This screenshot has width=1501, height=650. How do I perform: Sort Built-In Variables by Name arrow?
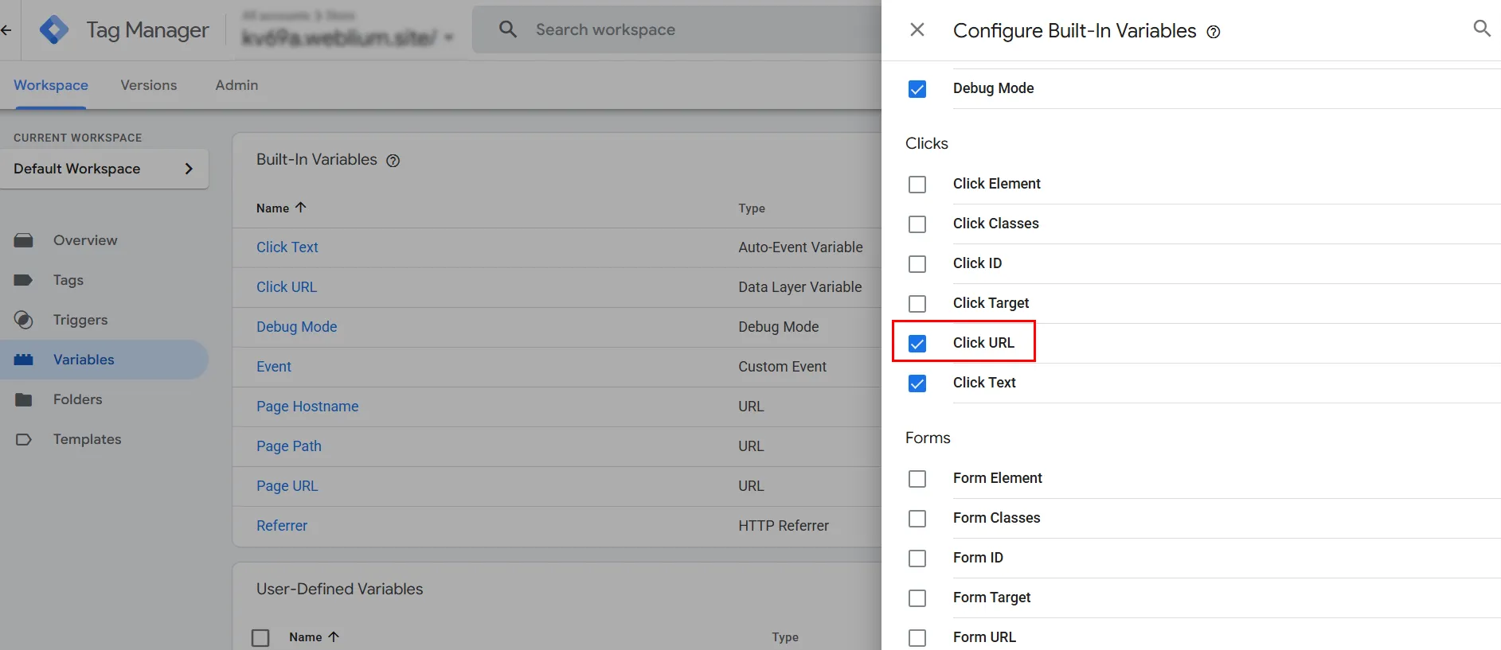click(x=301, y=208)
